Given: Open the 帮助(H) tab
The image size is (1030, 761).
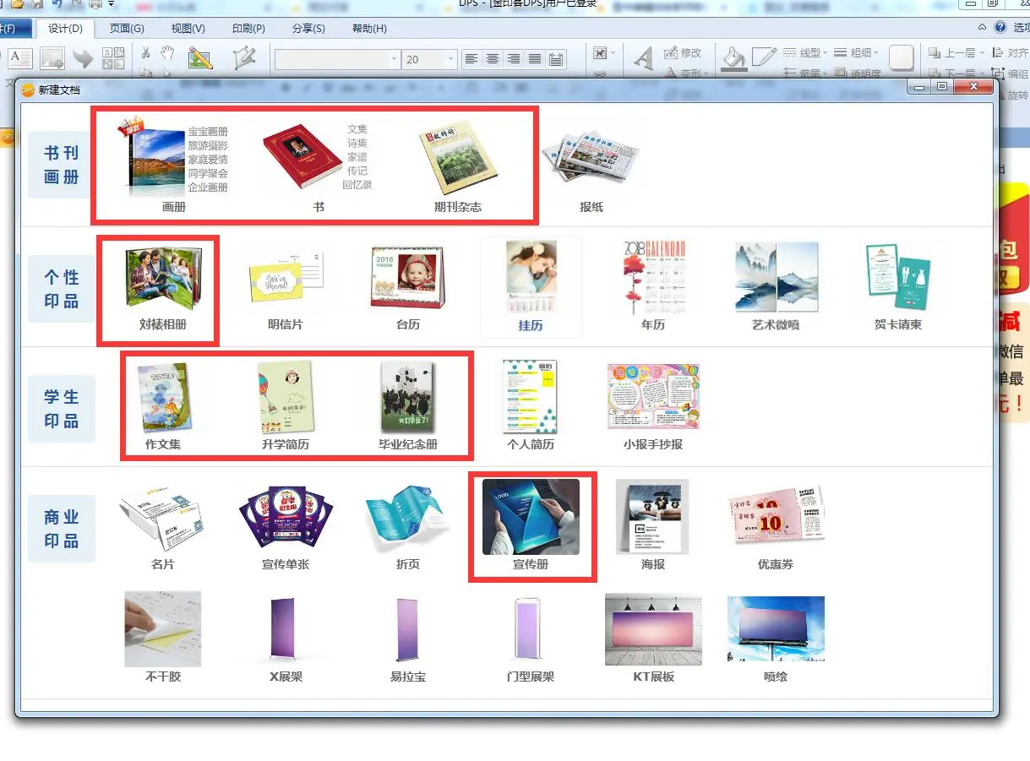Looking at the screenshot, I should [x=369, y=29].
